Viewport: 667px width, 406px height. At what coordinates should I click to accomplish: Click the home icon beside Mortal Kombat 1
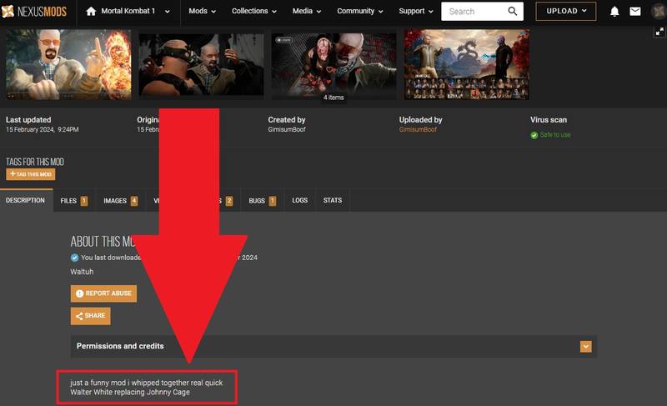coord(91,11)
